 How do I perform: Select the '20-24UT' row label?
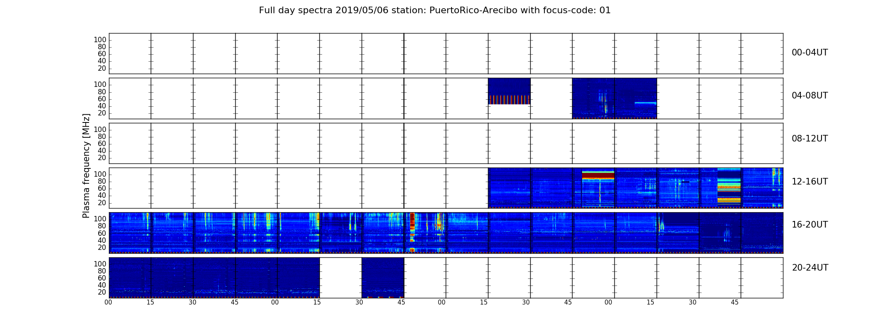click(x=810, y=268)
